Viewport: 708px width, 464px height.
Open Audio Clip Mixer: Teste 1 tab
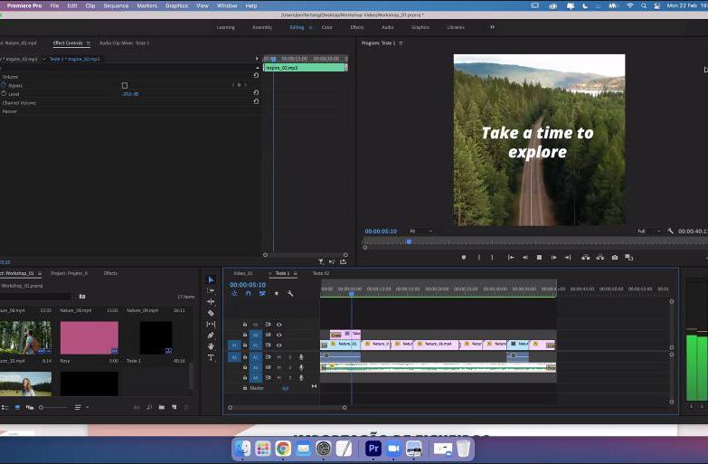tap(124, 43)
